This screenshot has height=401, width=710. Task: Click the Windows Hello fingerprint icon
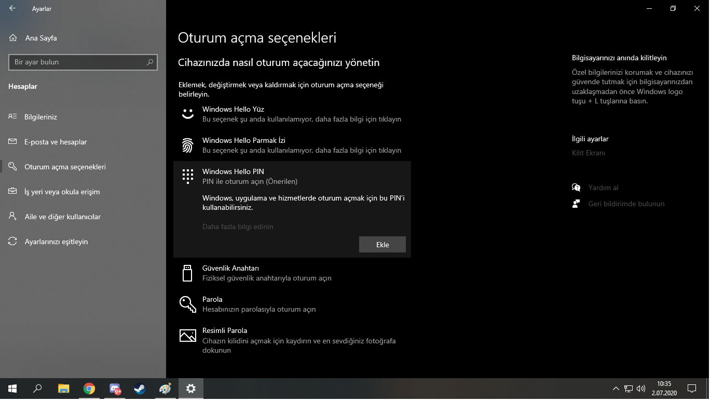187,145
